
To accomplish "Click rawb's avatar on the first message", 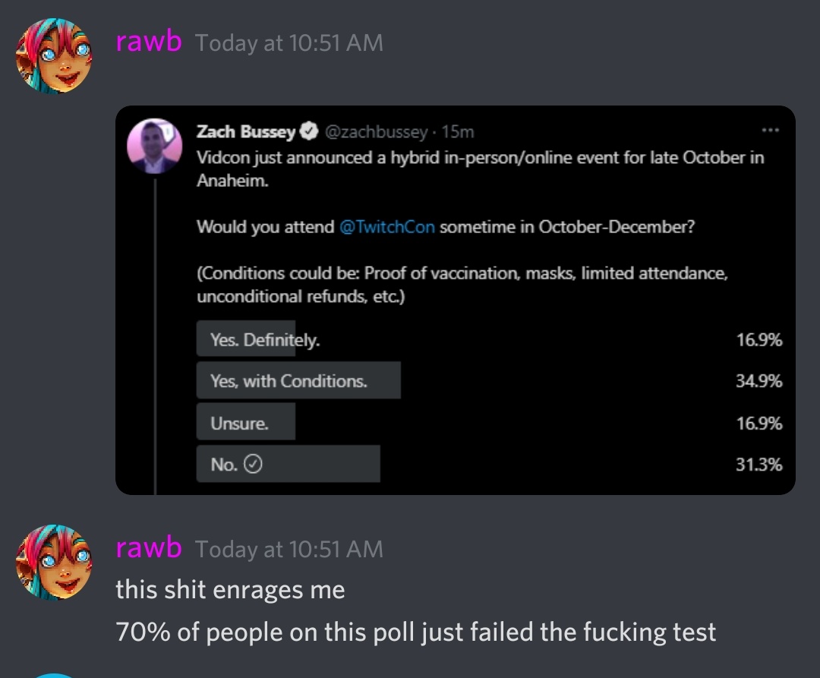I will click(55, 56).
